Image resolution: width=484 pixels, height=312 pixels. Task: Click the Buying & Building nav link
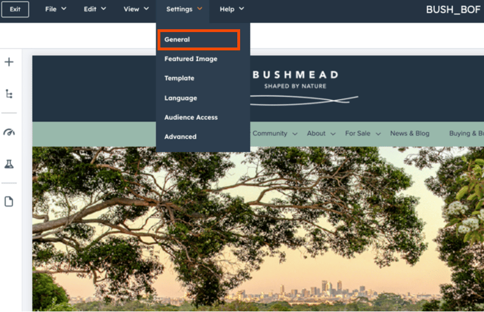pos(466,133)
